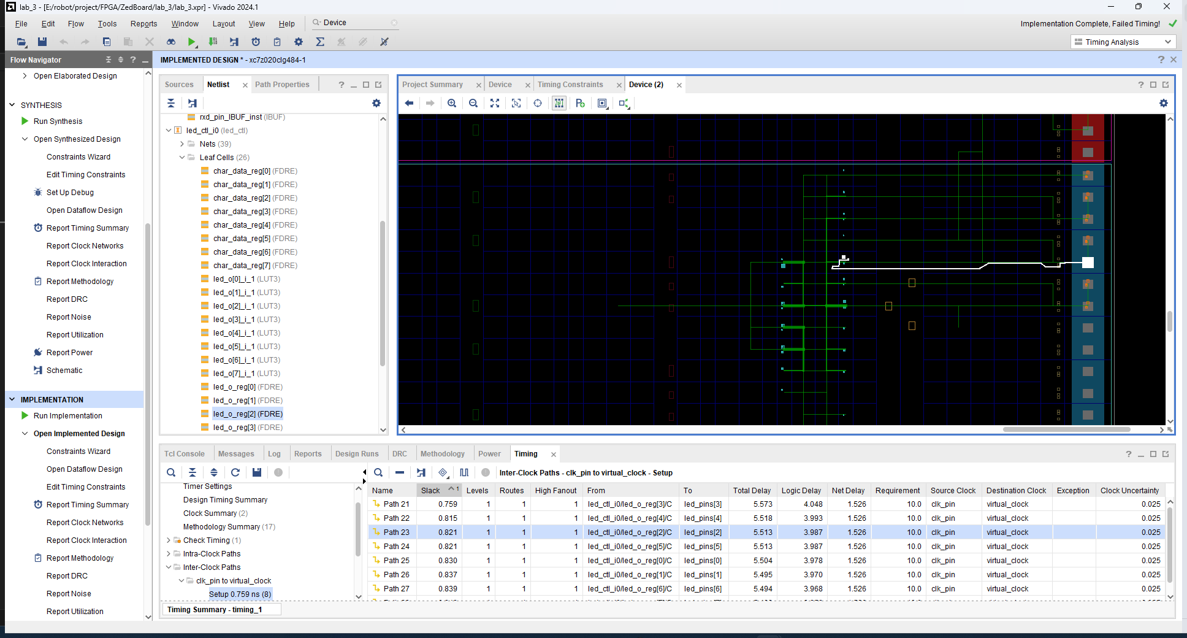Click Report Clock Interaction under Implementation
This screenshot has height=638, width=1187.
(x=86, y=540)
